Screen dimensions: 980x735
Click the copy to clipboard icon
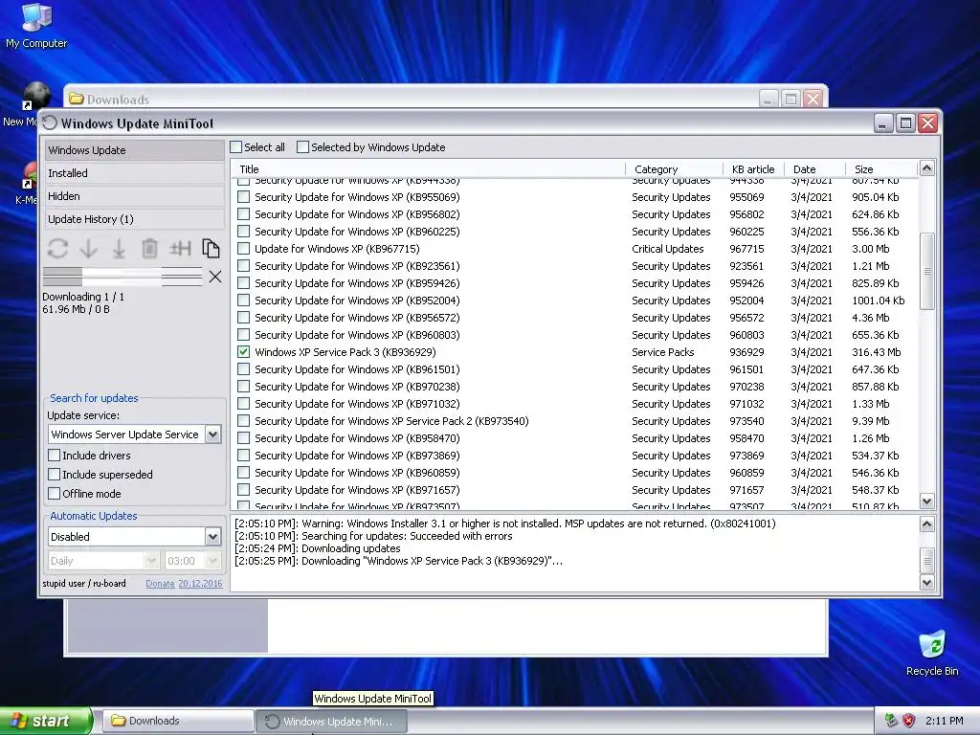click(x=211, y=249)
